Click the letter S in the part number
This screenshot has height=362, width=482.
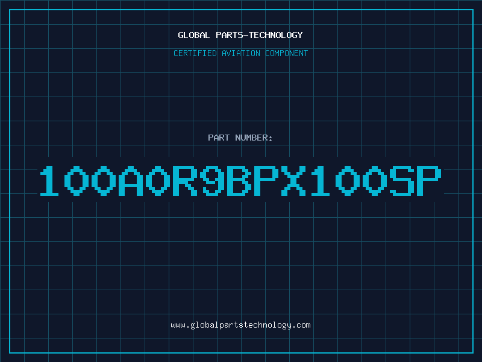pos(402,181)
